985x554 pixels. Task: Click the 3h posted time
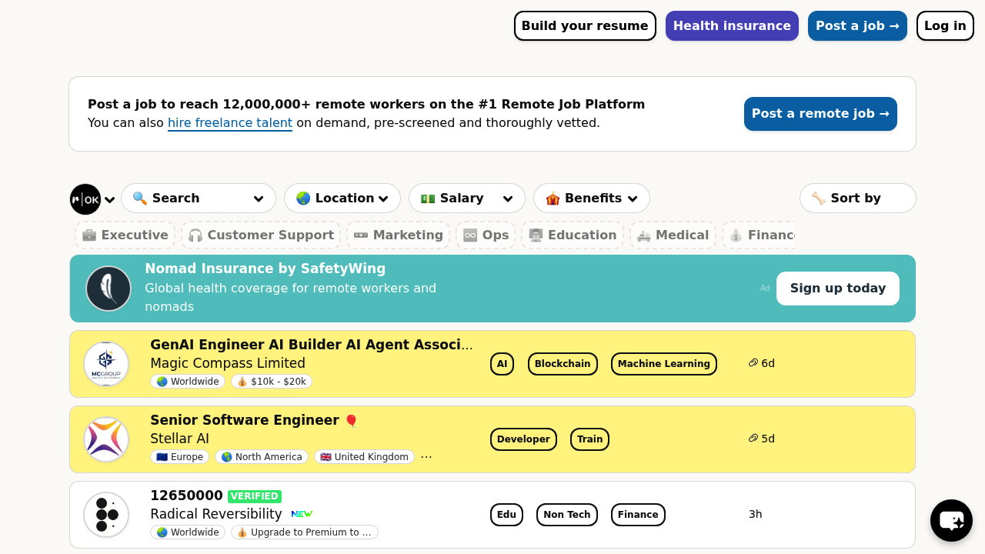click(x=756, y=514)
